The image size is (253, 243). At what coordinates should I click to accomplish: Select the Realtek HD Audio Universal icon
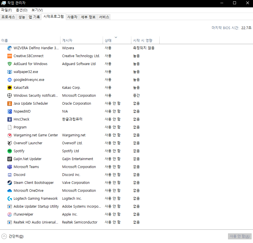(x=10, y=222)
